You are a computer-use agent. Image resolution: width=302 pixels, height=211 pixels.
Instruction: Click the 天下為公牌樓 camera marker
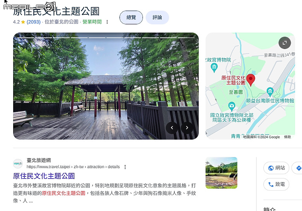click(x=232, y=106)
